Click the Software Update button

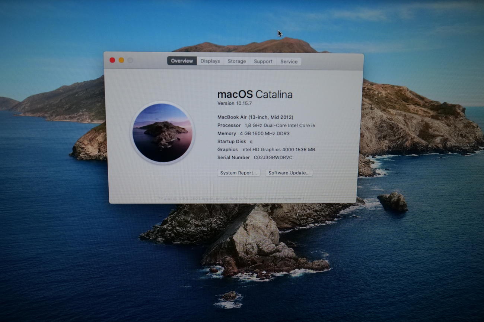[289, 173]
